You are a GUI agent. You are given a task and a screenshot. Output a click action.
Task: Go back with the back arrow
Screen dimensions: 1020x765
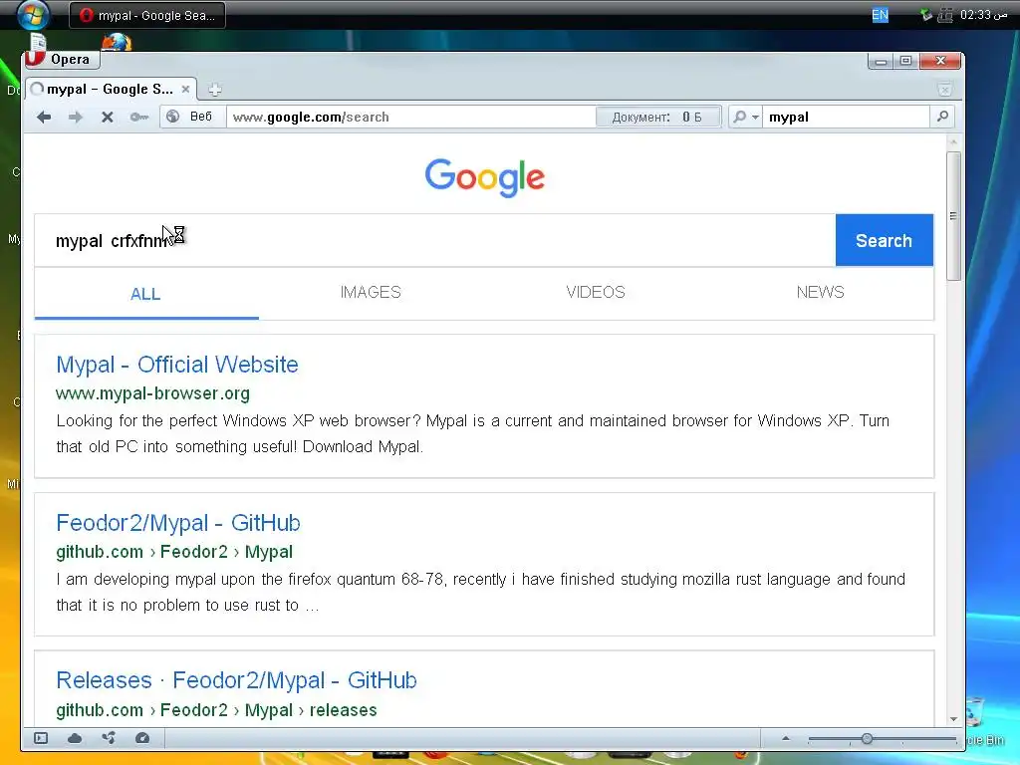click(x=44, y=118)
